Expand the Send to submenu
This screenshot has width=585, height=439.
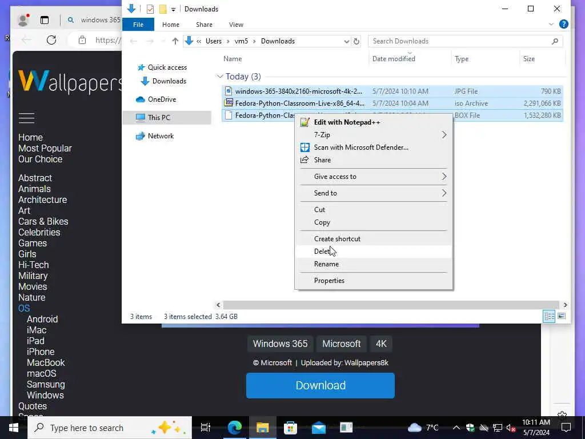pos(374,193)
